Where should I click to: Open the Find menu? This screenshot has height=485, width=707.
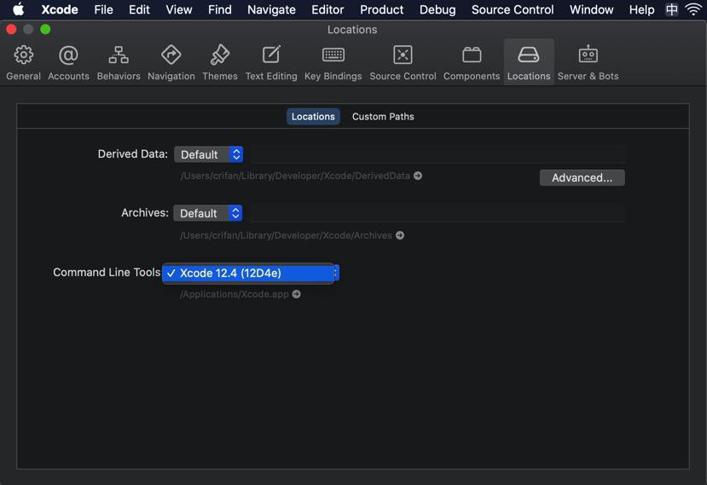coord(219,9)
